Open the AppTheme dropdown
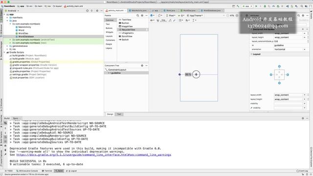The image size is (313, 176). pyautogui.click(x=195, y=15)
